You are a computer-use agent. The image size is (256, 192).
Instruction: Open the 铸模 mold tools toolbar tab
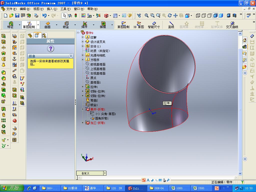tap(103, 25)
